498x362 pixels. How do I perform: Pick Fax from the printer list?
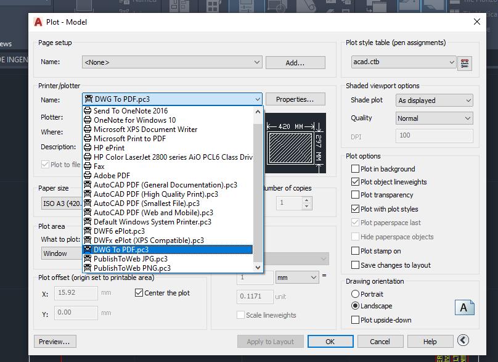click(x=168, y=167)
